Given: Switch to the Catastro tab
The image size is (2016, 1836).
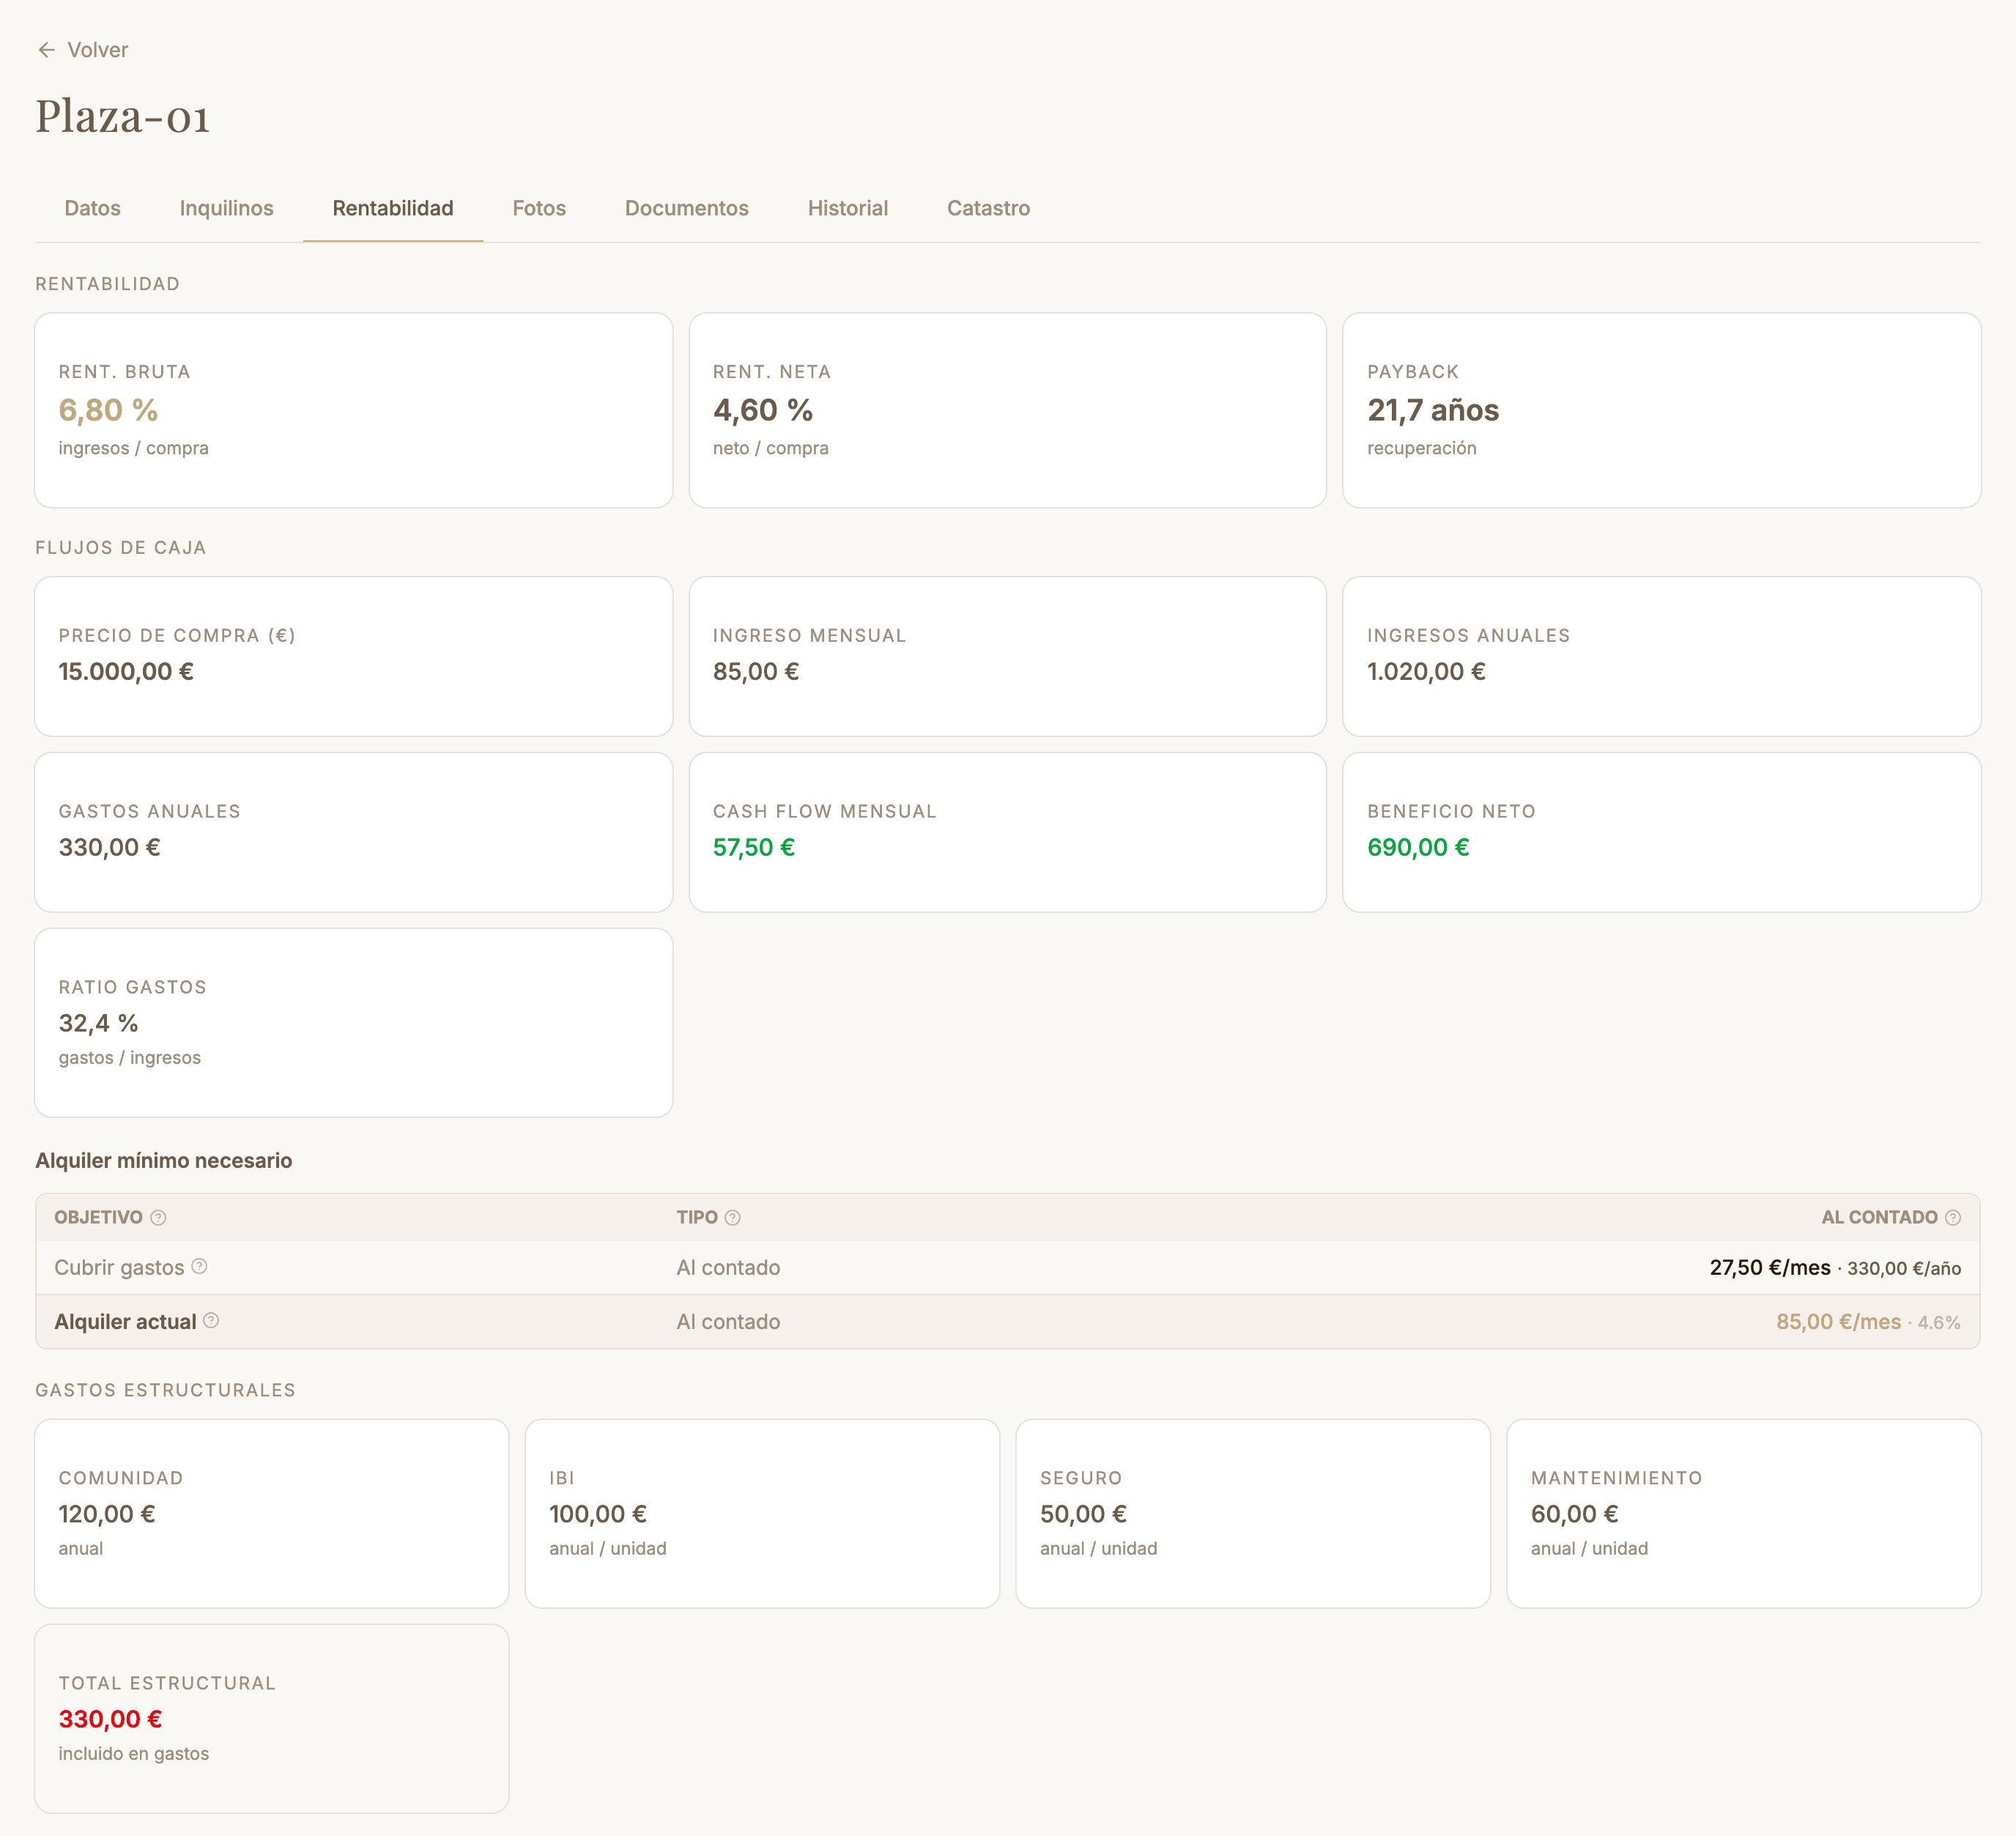Looking at the screenshot, I should click(988, 208).
